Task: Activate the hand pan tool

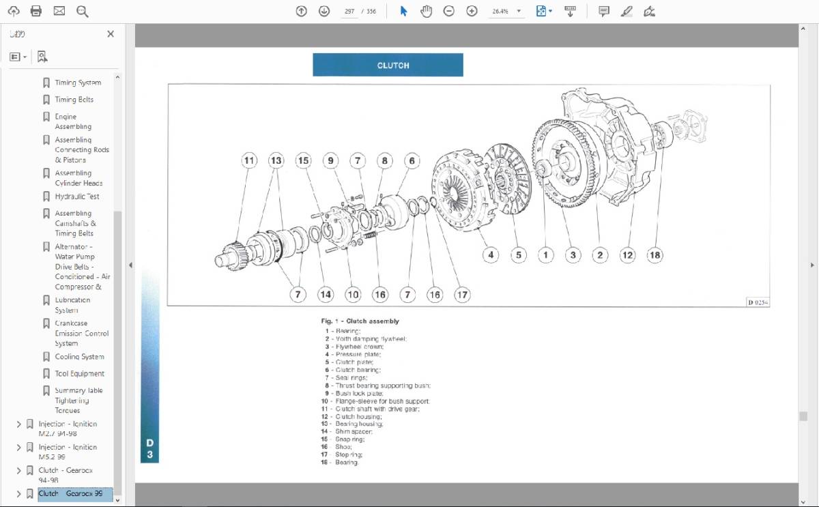Action: click(x=426, y=11)
